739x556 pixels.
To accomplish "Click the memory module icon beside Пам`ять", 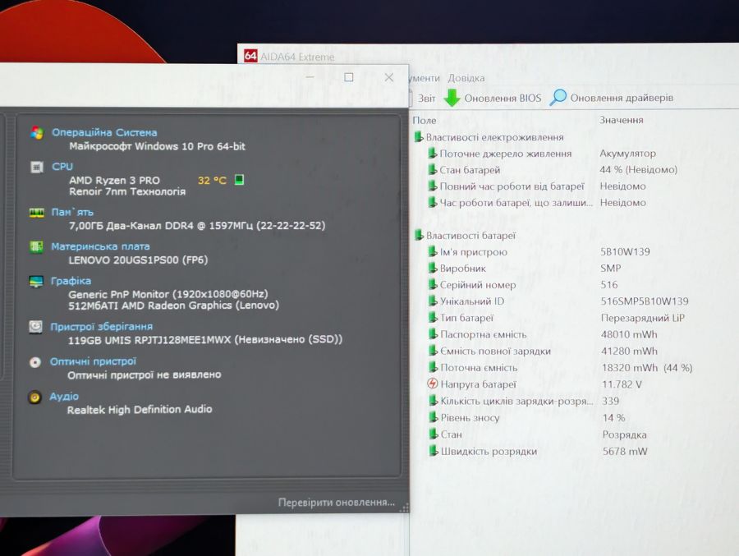I will click(x=36, y=213).
